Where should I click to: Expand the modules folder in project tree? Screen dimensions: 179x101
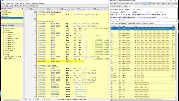click(x=3, y=50)
